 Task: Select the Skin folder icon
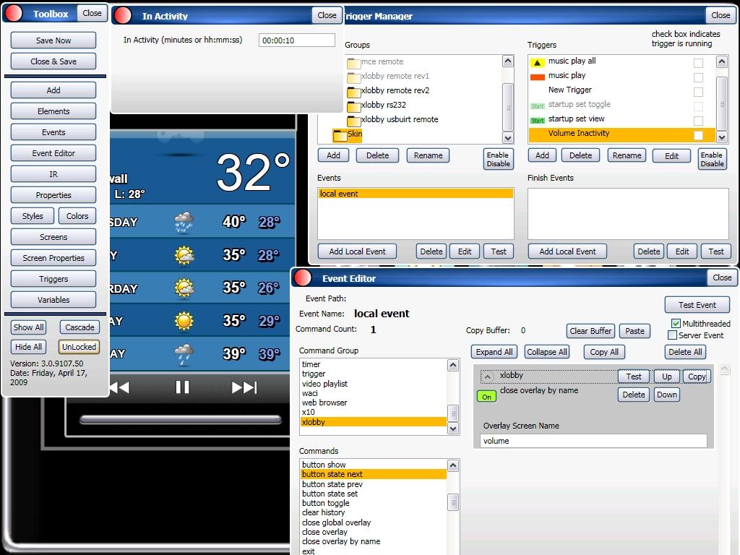click(x=340, y=135)
